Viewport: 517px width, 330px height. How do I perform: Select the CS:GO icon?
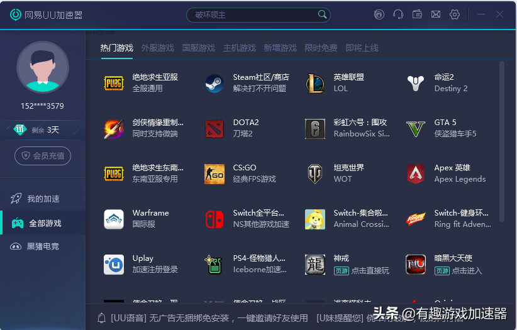[x=214, y=173]
